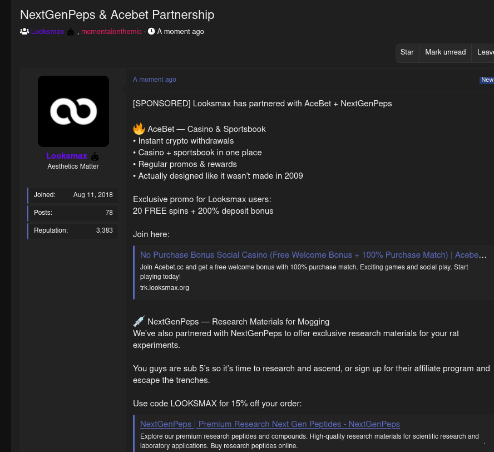Click the Posts count row in the sidebar
494x452 pixels.
[x=73, y=213]
